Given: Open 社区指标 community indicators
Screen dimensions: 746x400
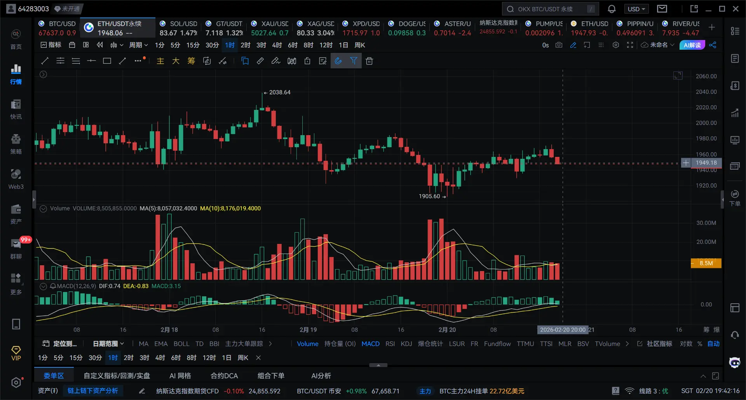Looking at the screenshot, I should pyautogui.click(x=655, y=344).
